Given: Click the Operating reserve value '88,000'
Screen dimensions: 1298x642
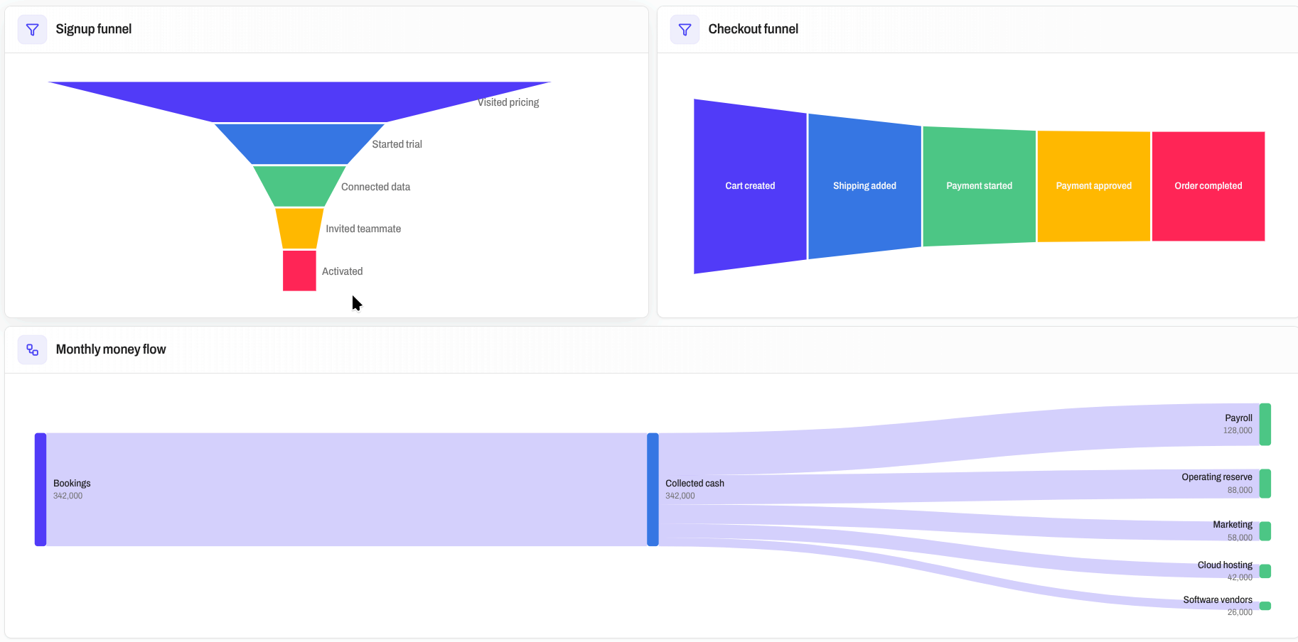Looking at the screenshot, I should point(1240,490).
